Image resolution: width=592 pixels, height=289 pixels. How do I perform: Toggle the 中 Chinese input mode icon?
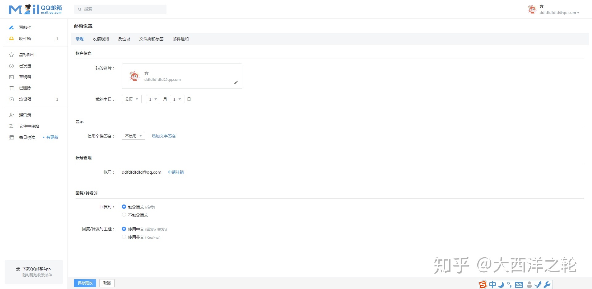coord(493,284)
